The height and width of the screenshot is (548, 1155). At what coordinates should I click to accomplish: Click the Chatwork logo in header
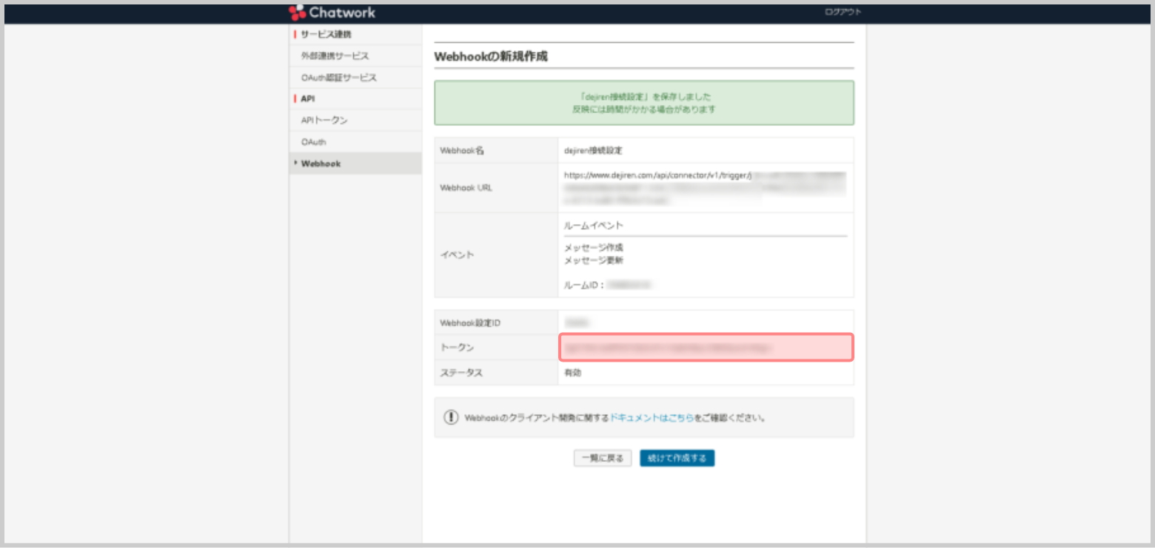pos(332,13)
